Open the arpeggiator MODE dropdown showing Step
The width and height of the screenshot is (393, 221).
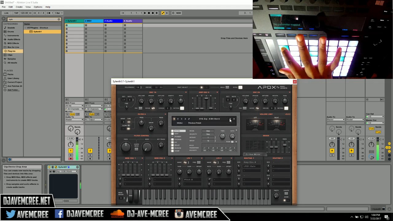[208, 131]
